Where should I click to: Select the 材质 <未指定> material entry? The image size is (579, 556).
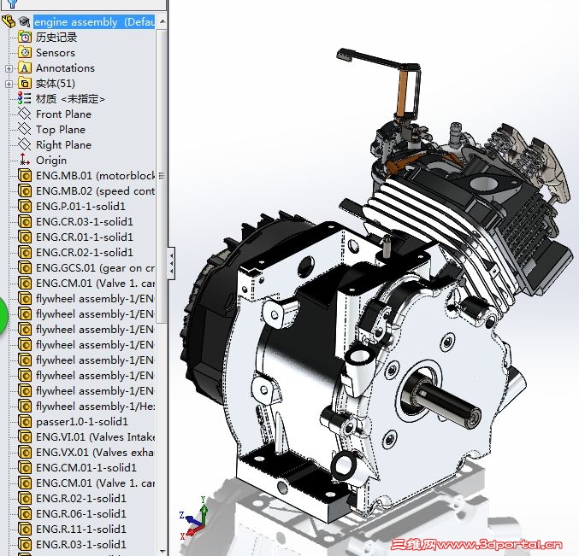coord(70,99)
